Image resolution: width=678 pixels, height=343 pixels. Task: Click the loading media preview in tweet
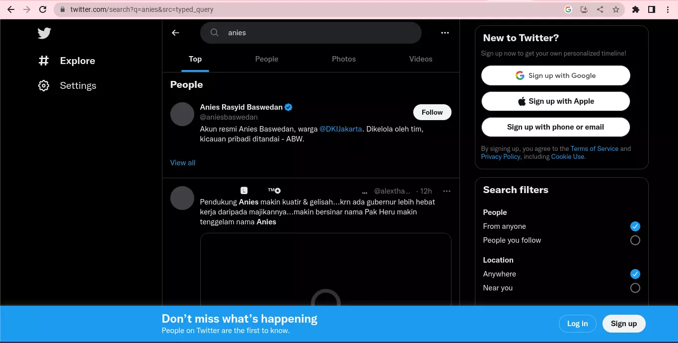(x=326, y=270)
